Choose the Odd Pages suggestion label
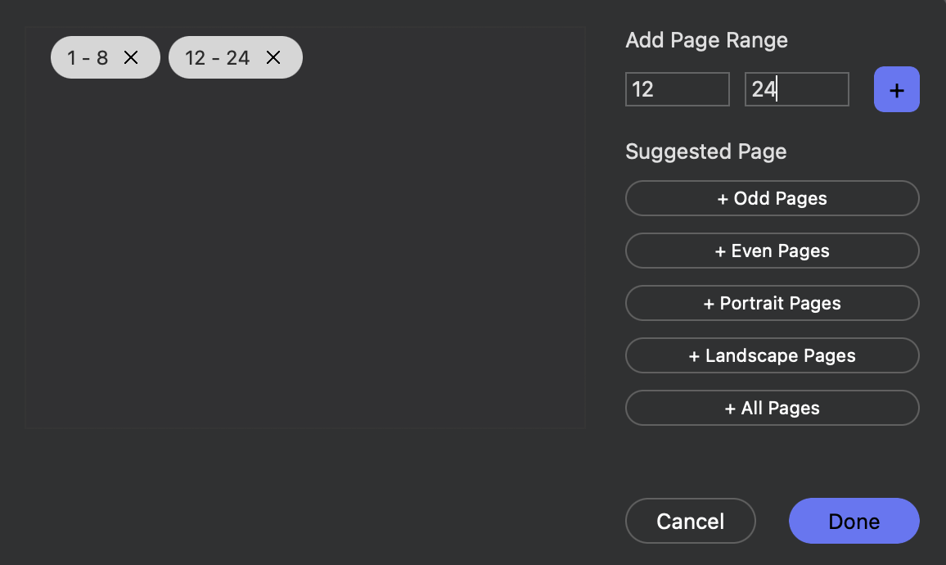This screenshot has width=946, height=565. (x=781, y=199)
